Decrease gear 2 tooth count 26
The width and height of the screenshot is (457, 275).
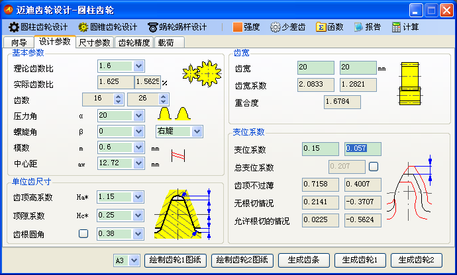[x=163, y=102]
